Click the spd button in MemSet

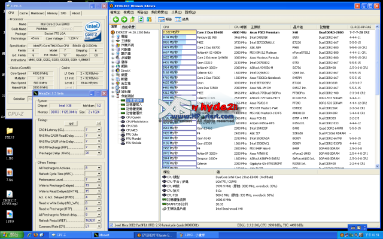click(71, 124)
